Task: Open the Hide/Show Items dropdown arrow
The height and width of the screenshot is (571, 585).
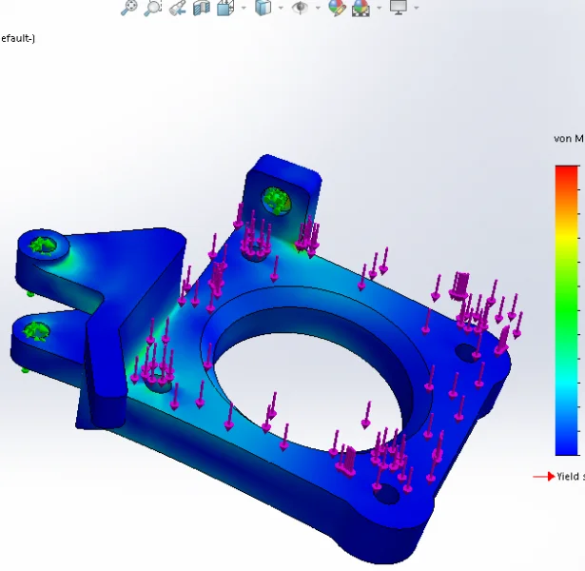Action: 317,8
